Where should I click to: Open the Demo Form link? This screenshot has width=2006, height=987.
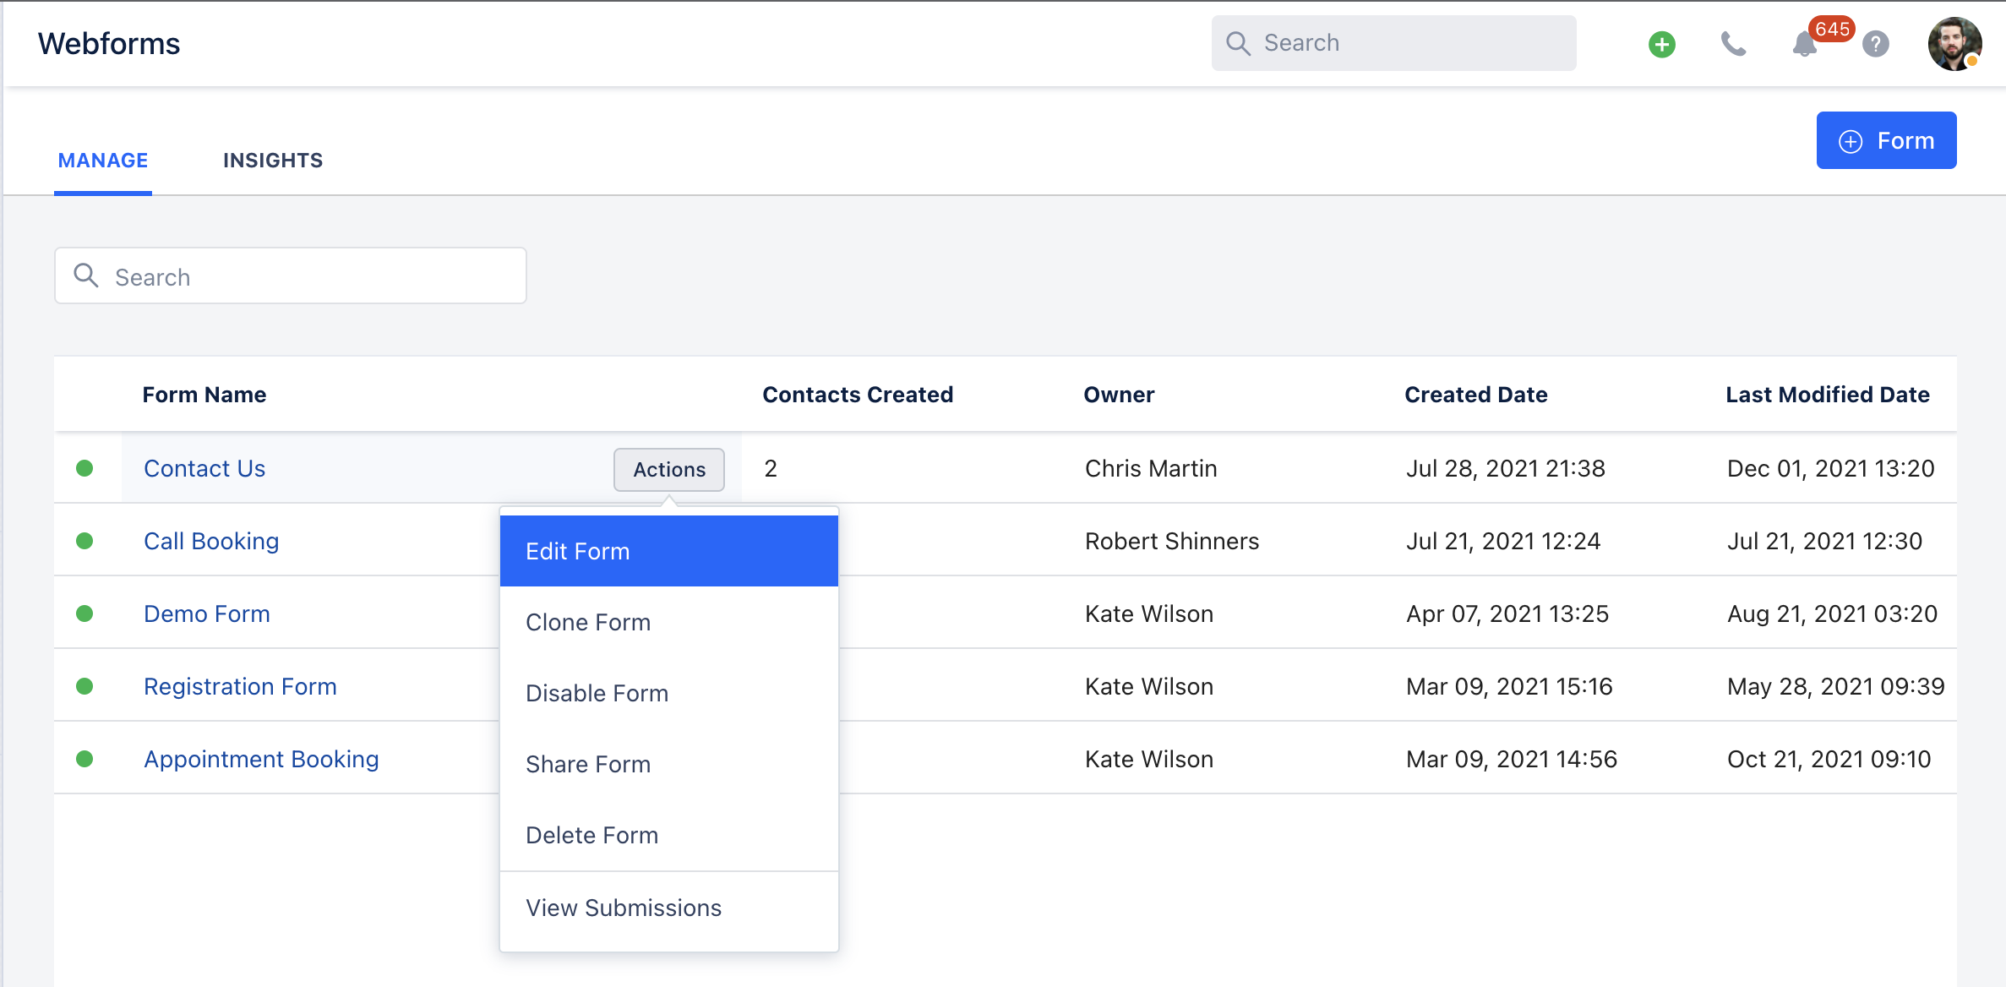(207, 613)
